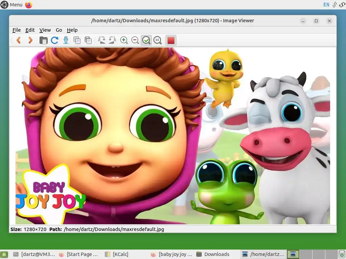
Task: Minimize the Image Viewer window
Action: 303,21
